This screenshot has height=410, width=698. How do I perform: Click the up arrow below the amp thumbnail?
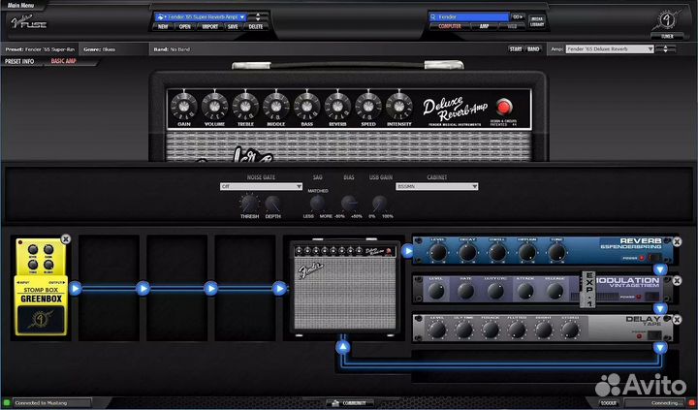(343, 347)
